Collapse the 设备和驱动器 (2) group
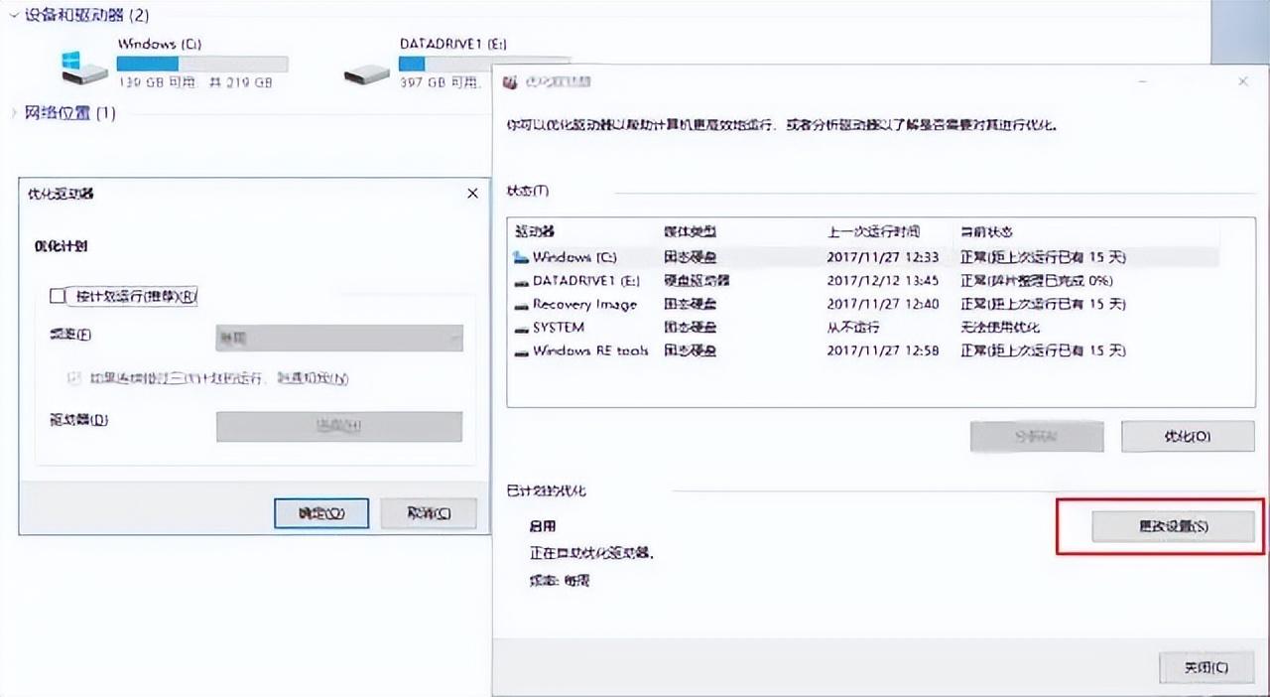The image size is (1270, 697). click(x=11, y=16)
